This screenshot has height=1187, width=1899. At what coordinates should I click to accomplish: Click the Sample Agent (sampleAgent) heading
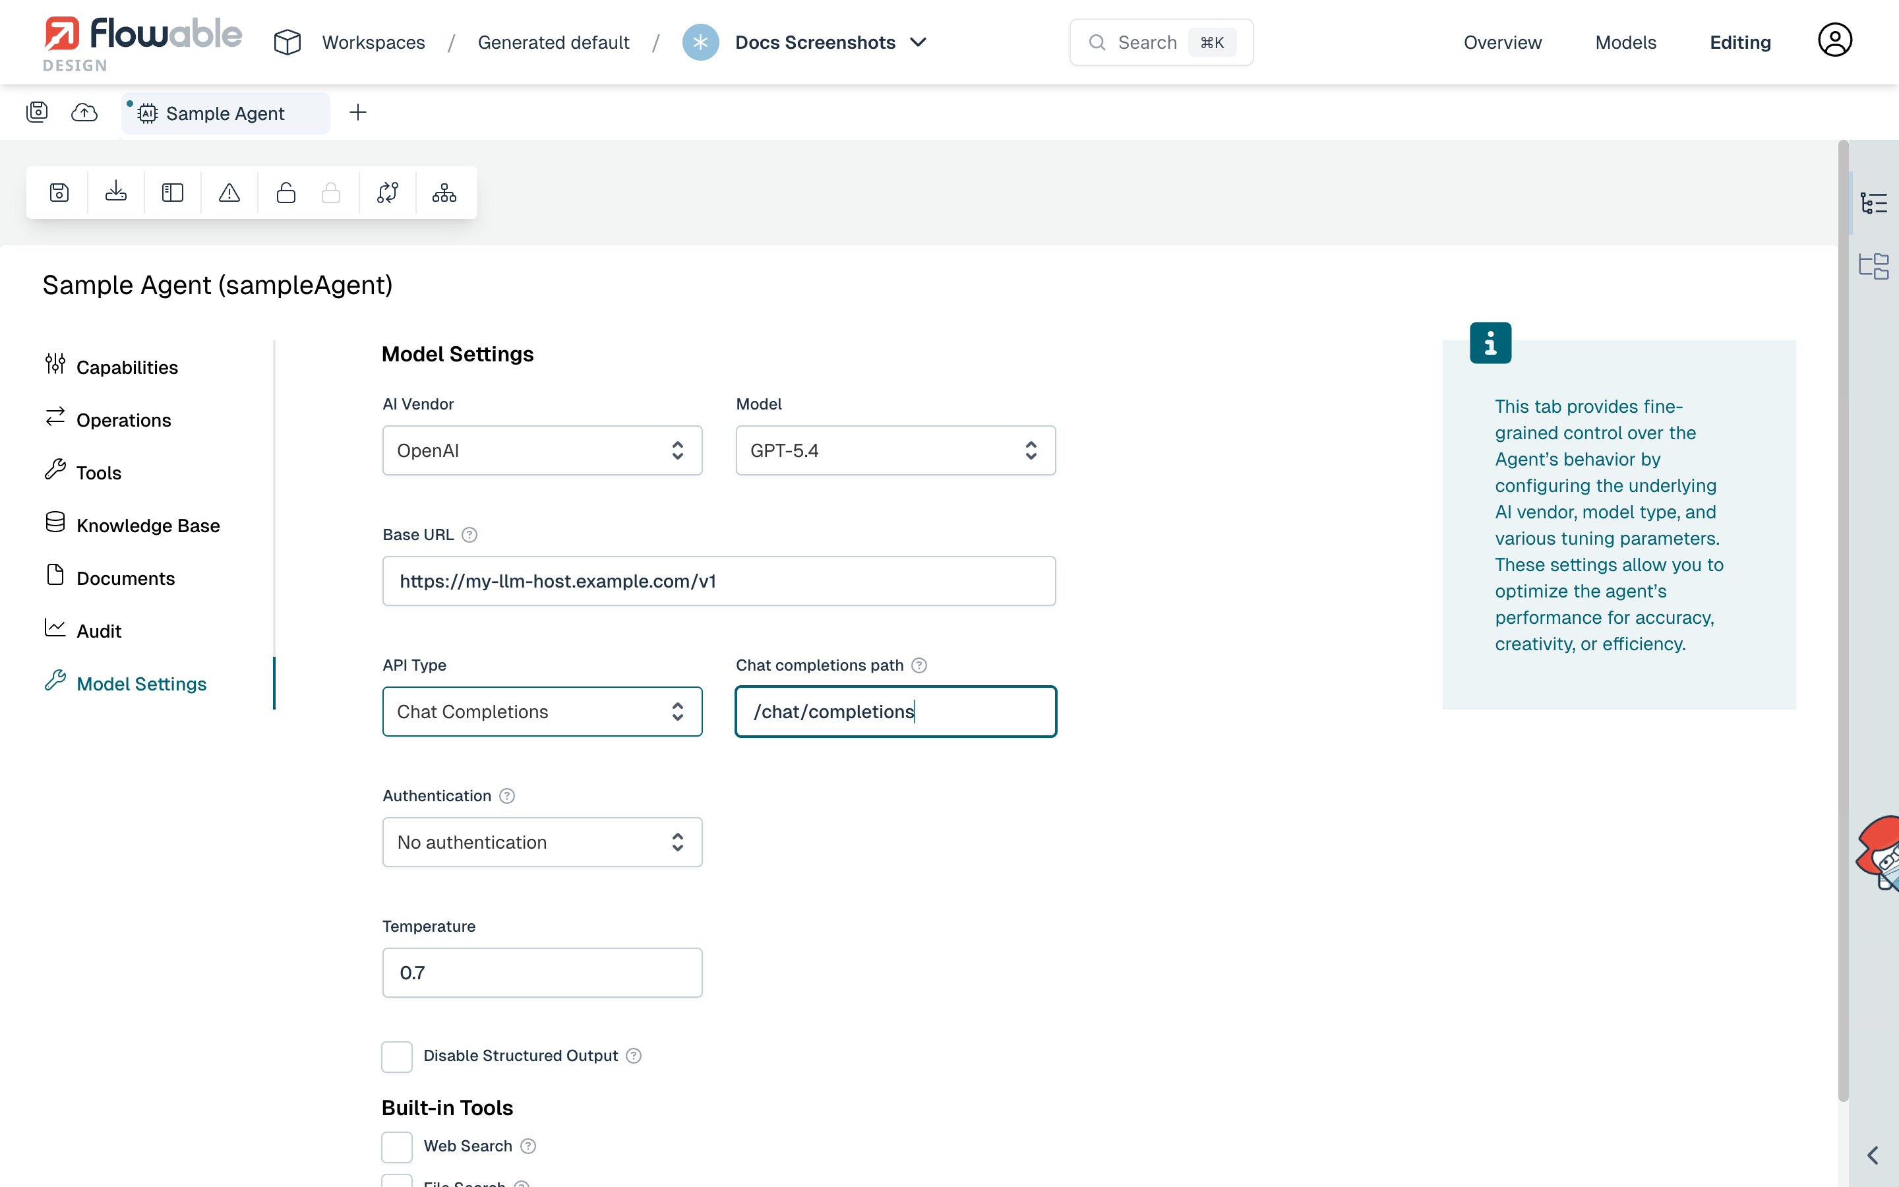pos(218,285)
